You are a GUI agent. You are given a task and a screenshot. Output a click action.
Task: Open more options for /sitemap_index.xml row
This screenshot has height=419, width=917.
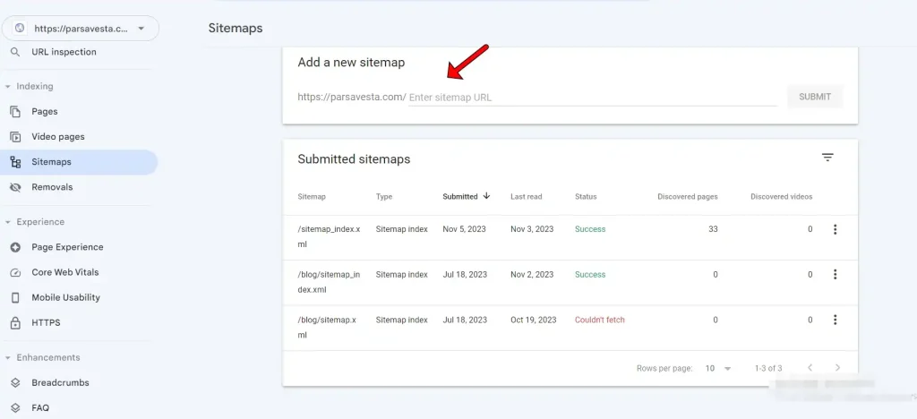(x=836, y=230)
